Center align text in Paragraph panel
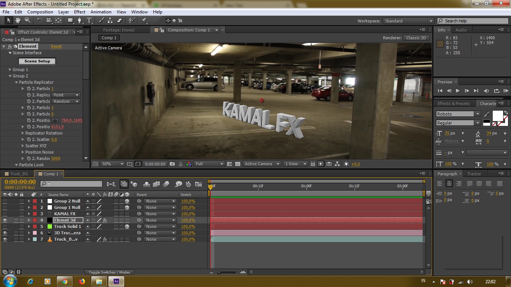The width and height of the screenshot is (511, 287). (449, 183)
